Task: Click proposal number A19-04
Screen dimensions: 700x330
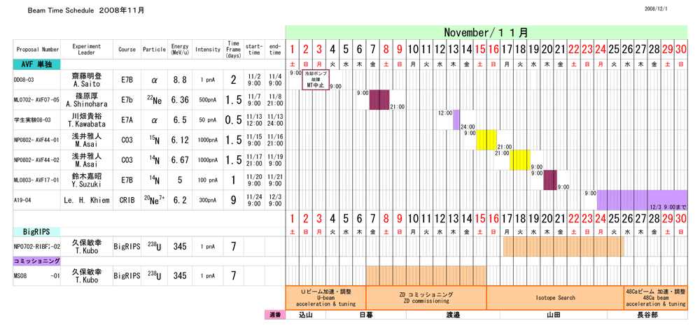Action: (x=22, y=201)
